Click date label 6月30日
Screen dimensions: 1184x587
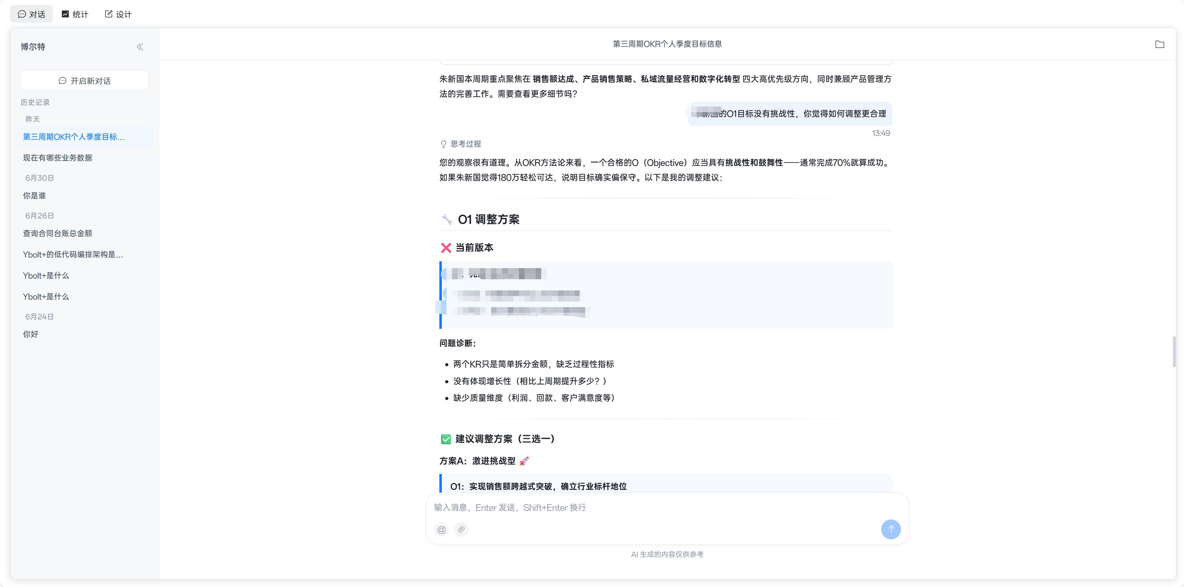(x=40, y=178)
